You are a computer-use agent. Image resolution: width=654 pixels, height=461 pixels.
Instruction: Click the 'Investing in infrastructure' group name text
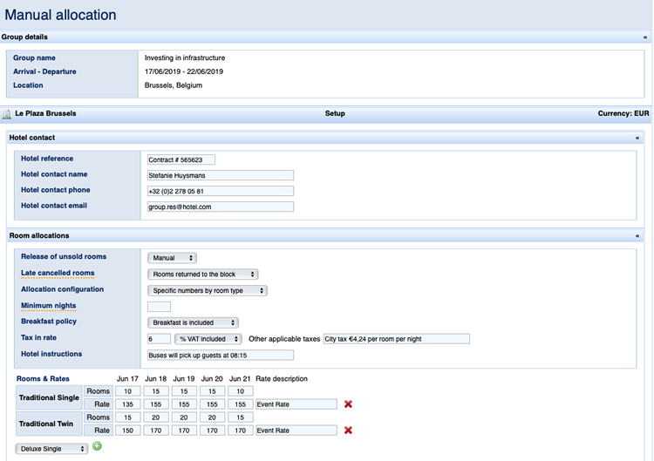click(x=185, y=58)
